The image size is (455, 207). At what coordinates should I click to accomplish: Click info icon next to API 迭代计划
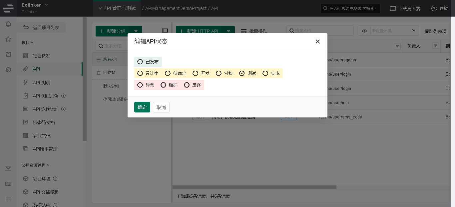coord(63,109)
